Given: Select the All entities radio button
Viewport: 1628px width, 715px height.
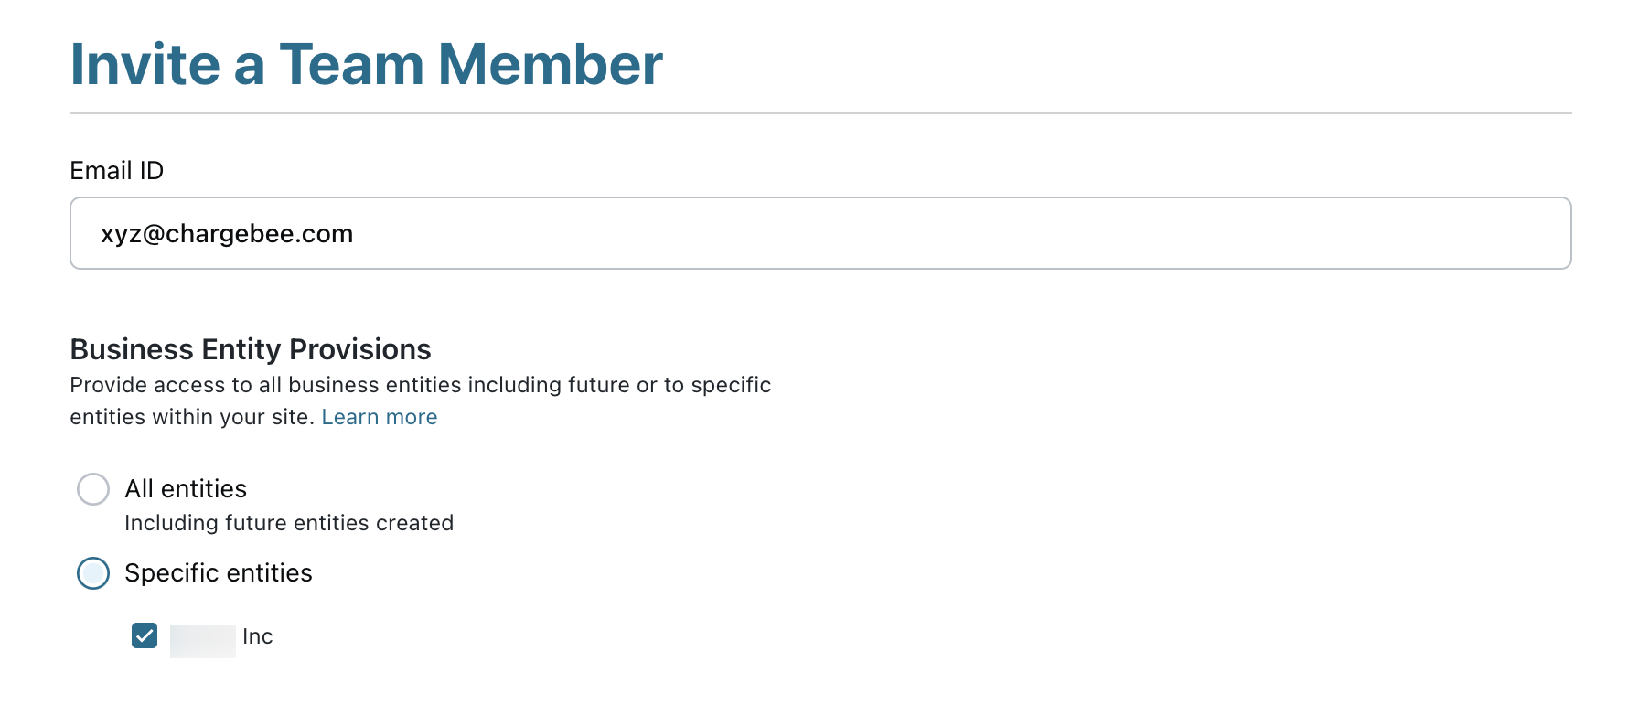Looking at the screenshot, I should 93,489.
